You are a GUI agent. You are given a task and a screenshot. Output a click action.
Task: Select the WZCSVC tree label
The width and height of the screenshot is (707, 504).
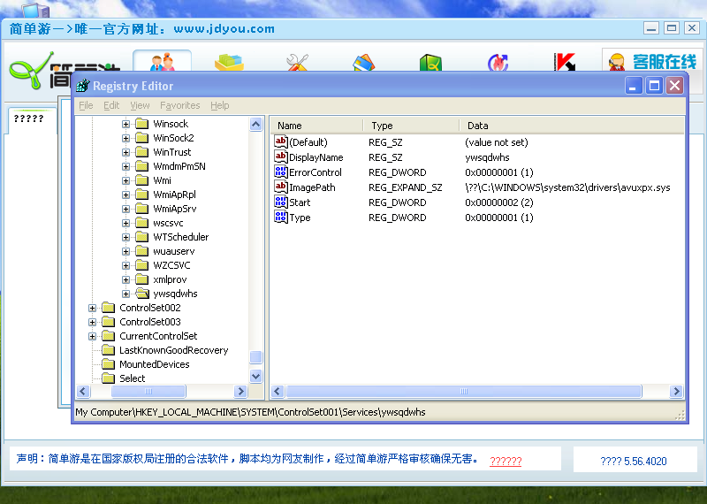click(171, 265)
